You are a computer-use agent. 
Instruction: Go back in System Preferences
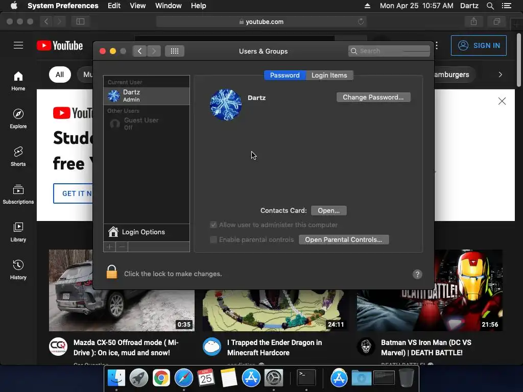(139, 51)
